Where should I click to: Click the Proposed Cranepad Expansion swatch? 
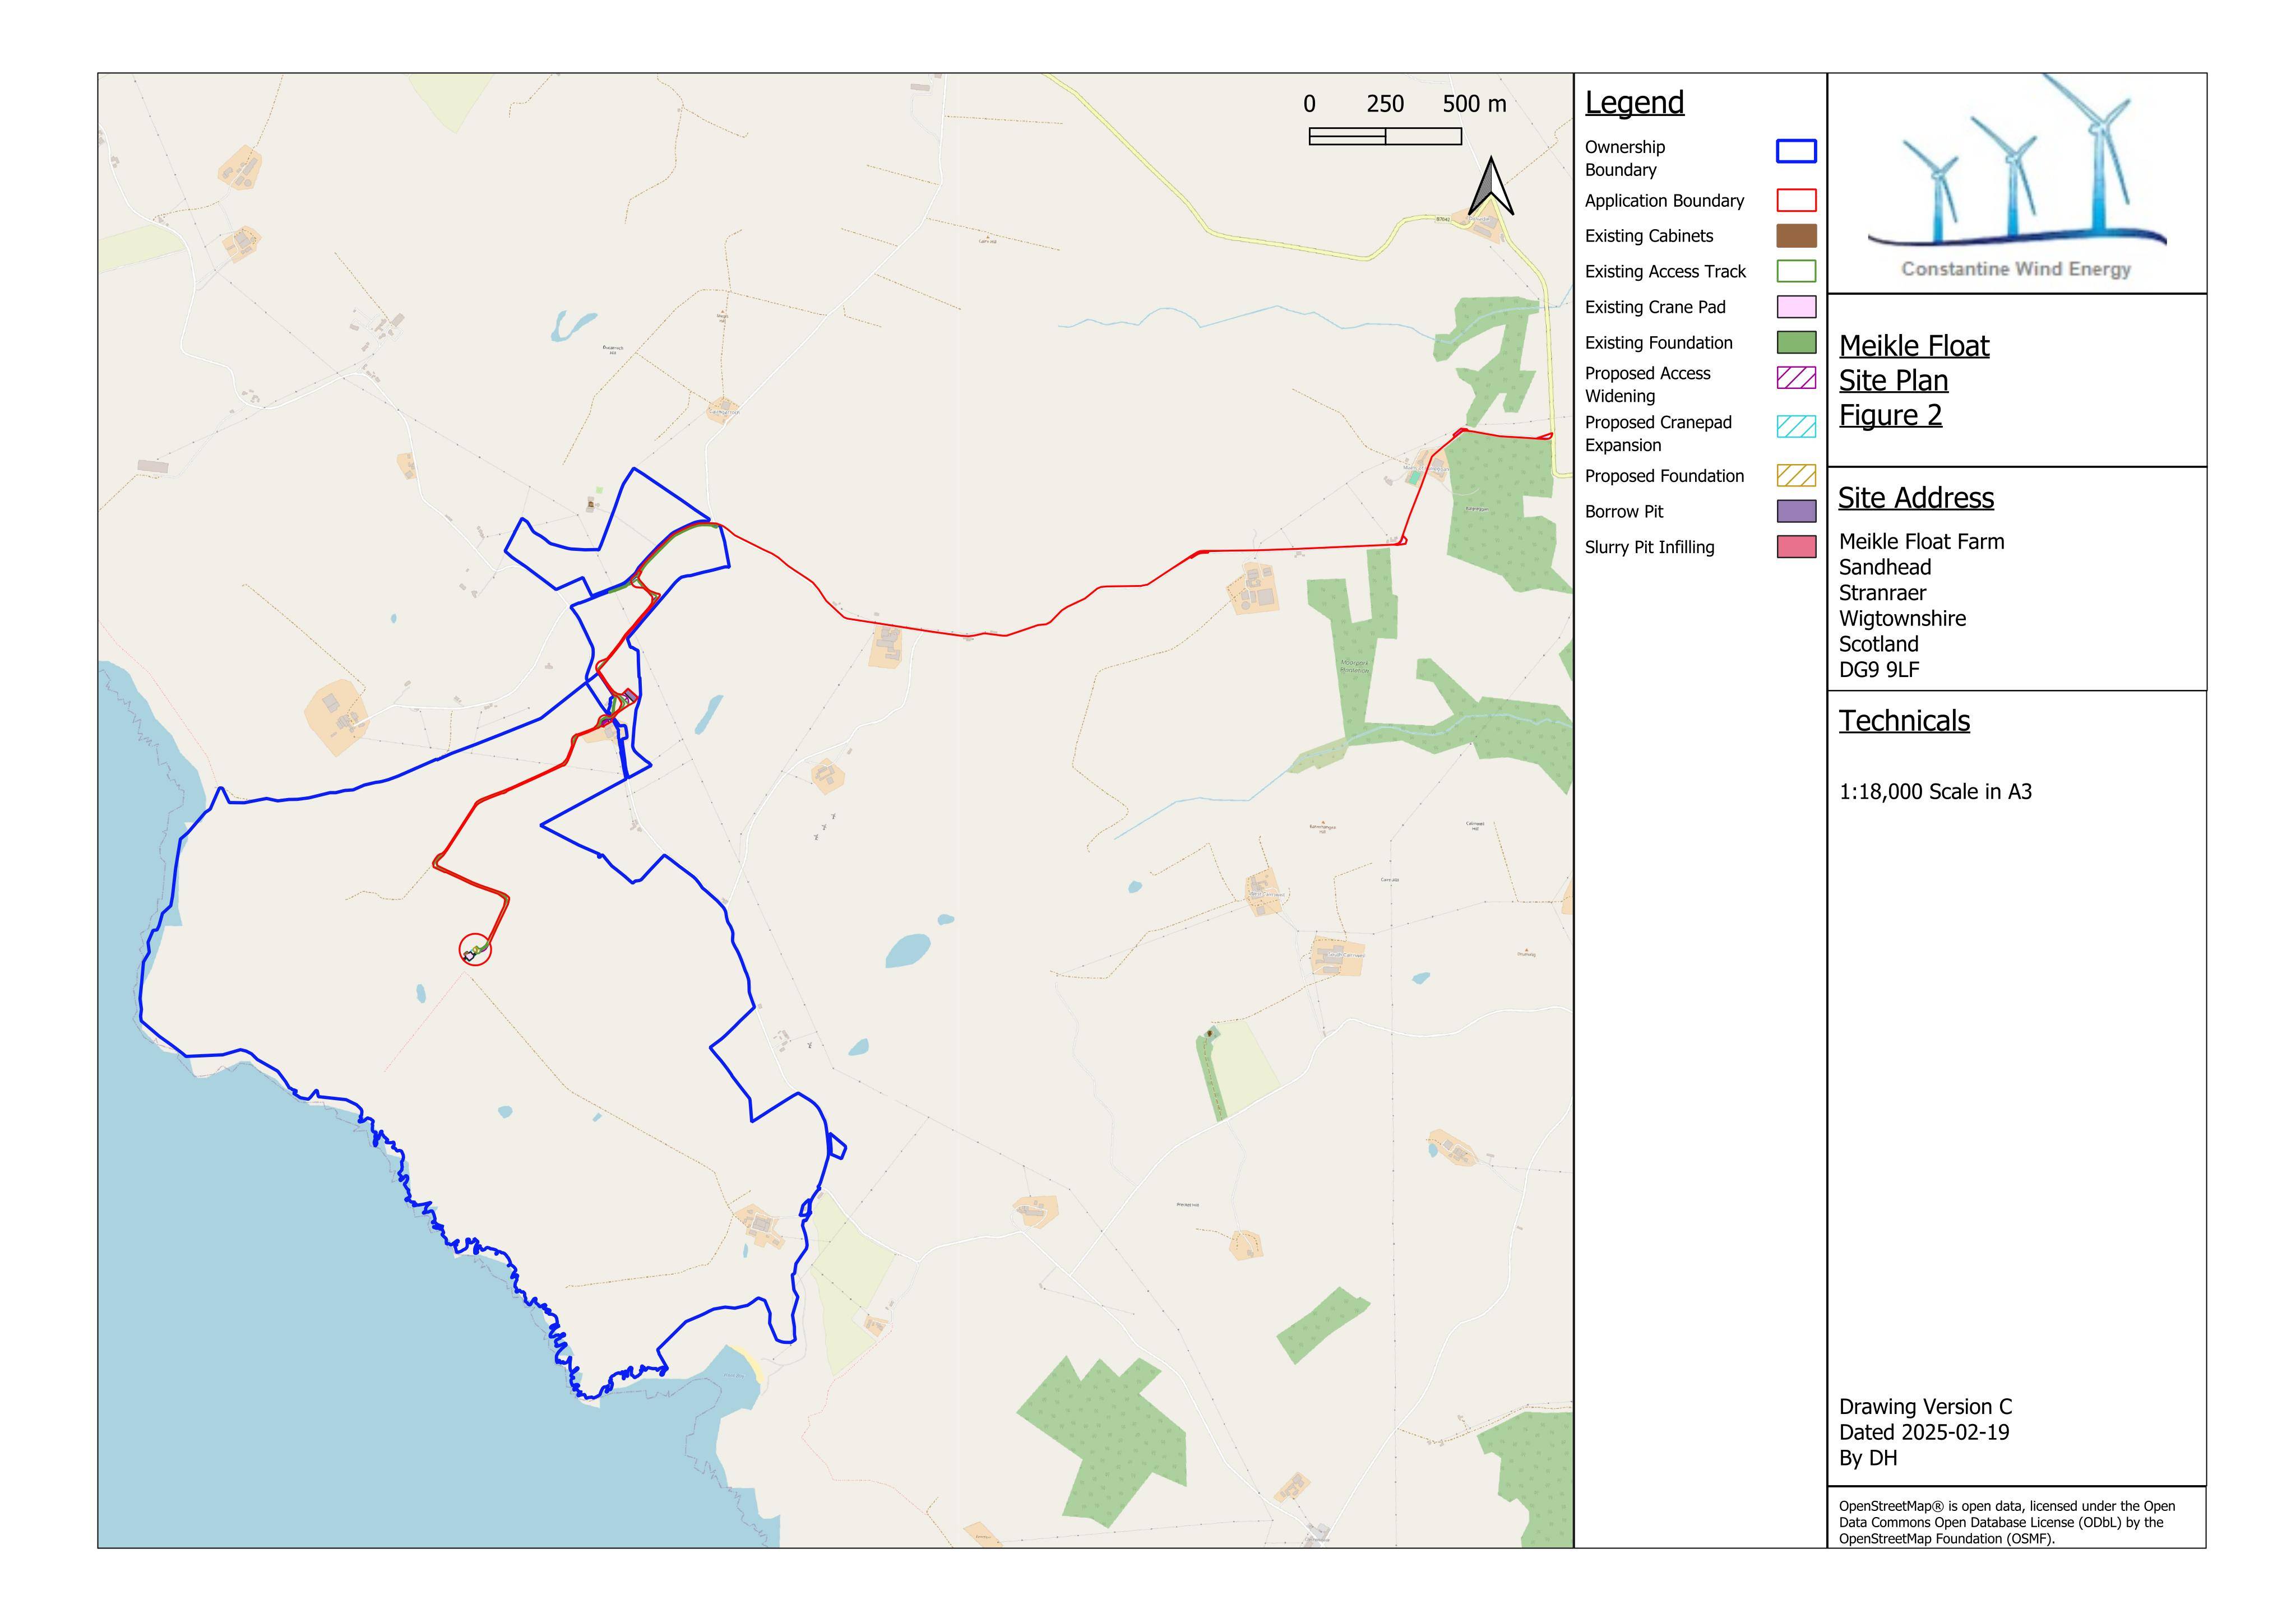(1796, 427)
